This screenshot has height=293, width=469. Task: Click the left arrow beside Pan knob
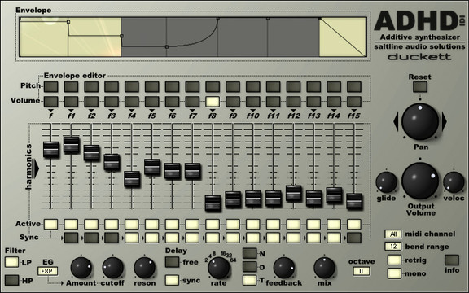pos(396,121)
